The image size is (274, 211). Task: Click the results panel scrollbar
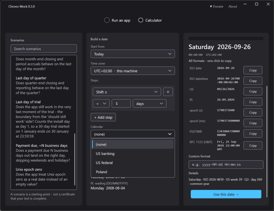(x=267, y=141)
